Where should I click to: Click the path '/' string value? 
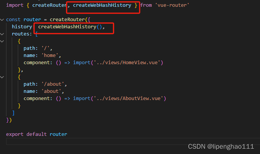pos(45,48)
